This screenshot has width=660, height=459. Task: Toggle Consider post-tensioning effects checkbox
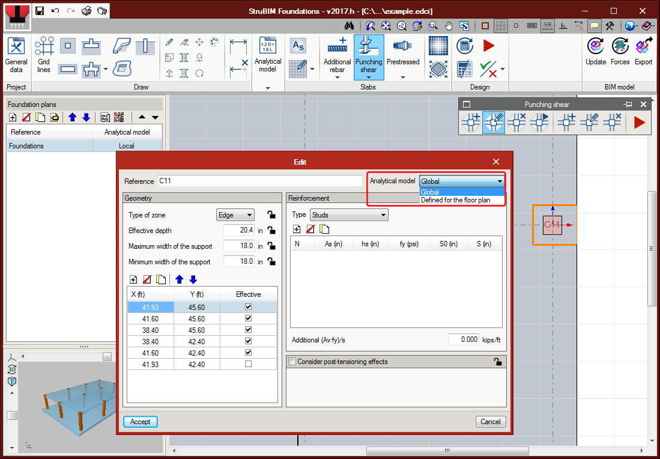click(x=292, y=362)
